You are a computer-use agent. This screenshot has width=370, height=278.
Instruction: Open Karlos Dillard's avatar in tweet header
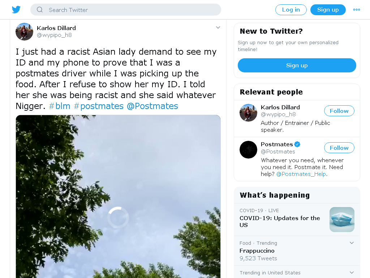pos(24,32)
